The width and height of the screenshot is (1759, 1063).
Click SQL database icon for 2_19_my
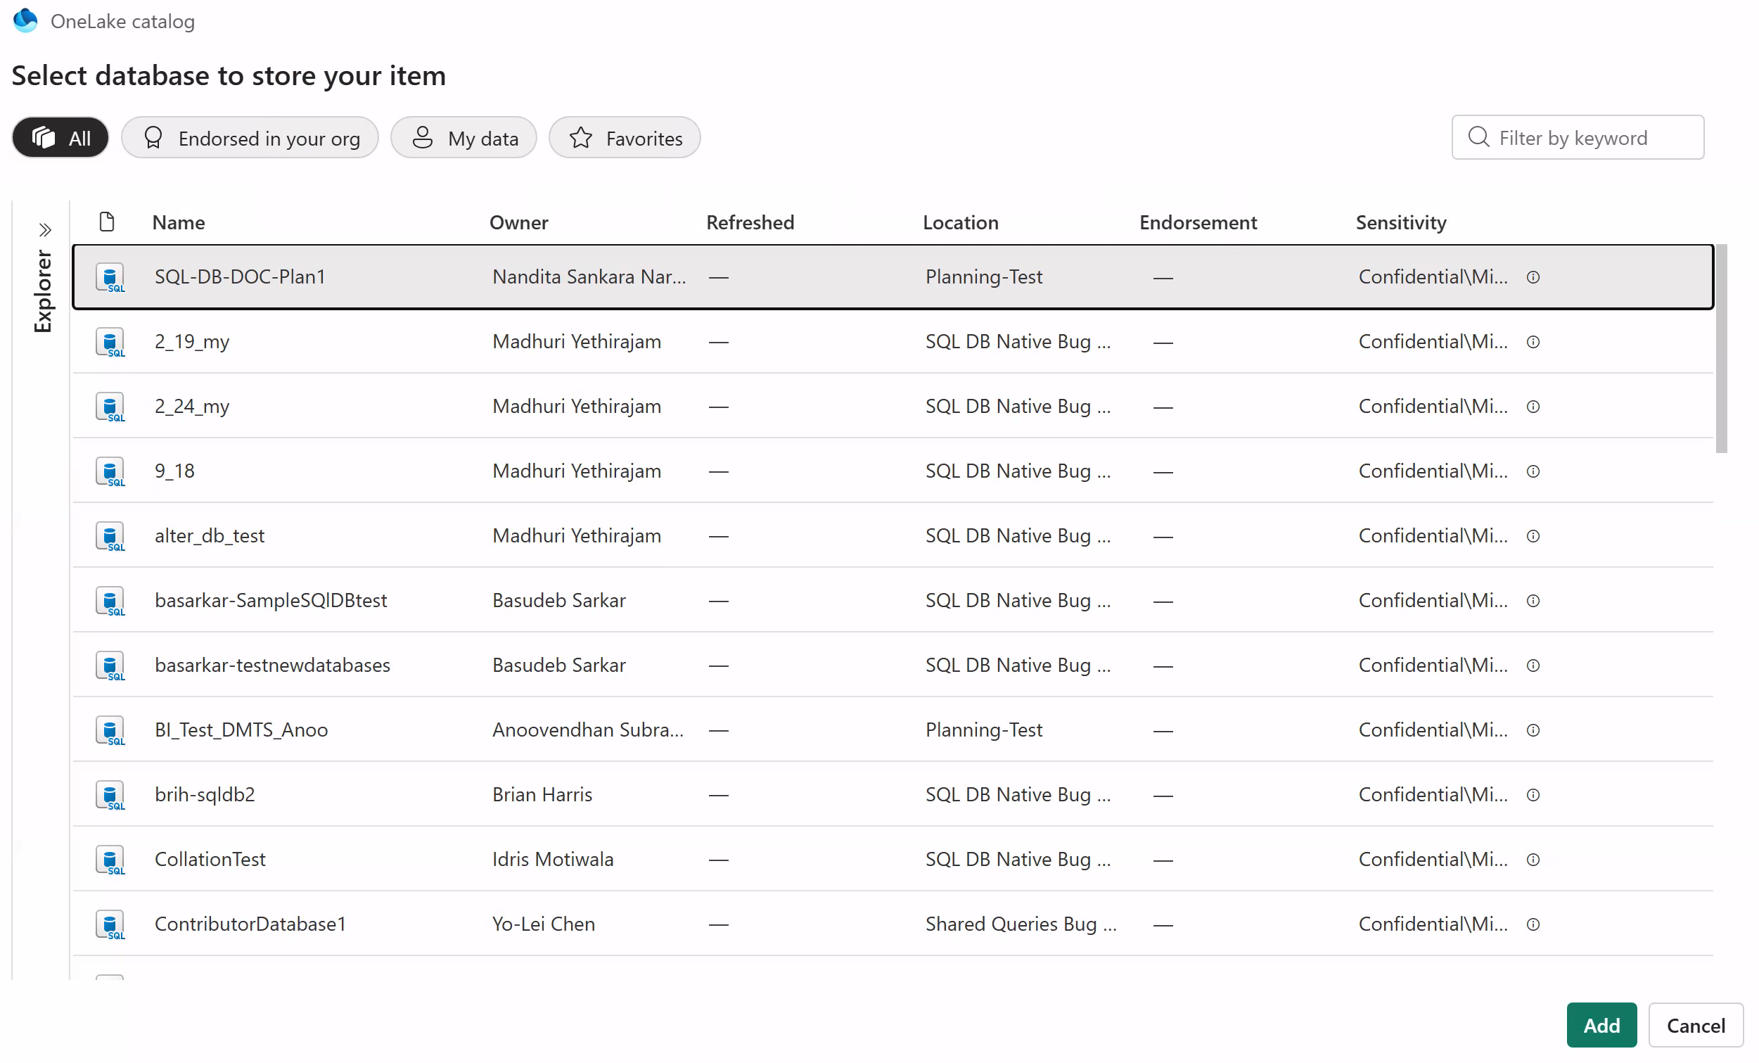tap(110, 342)
